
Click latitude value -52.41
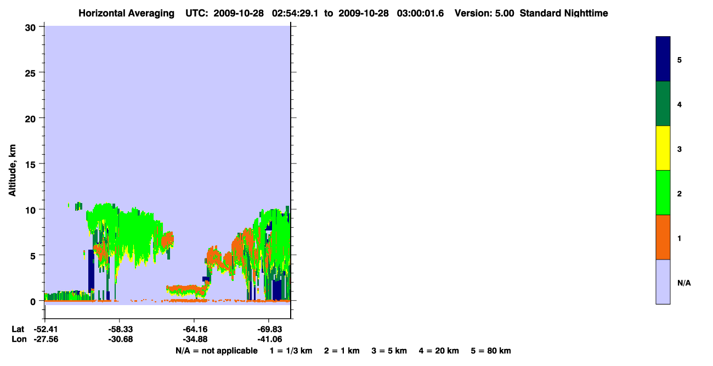(x=45, y=329)
